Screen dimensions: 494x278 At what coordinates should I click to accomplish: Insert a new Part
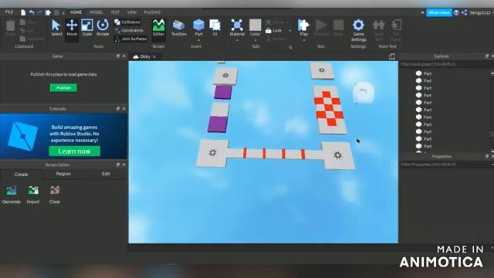point(198,28)
